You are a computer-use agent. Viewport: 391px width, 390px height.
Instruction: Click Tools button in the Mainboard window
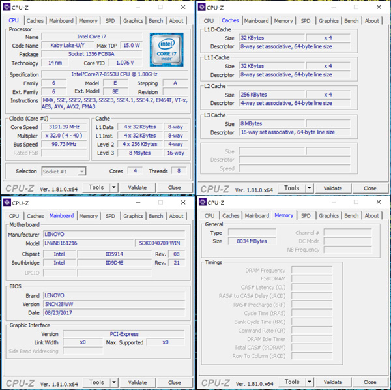pos(96,382)
